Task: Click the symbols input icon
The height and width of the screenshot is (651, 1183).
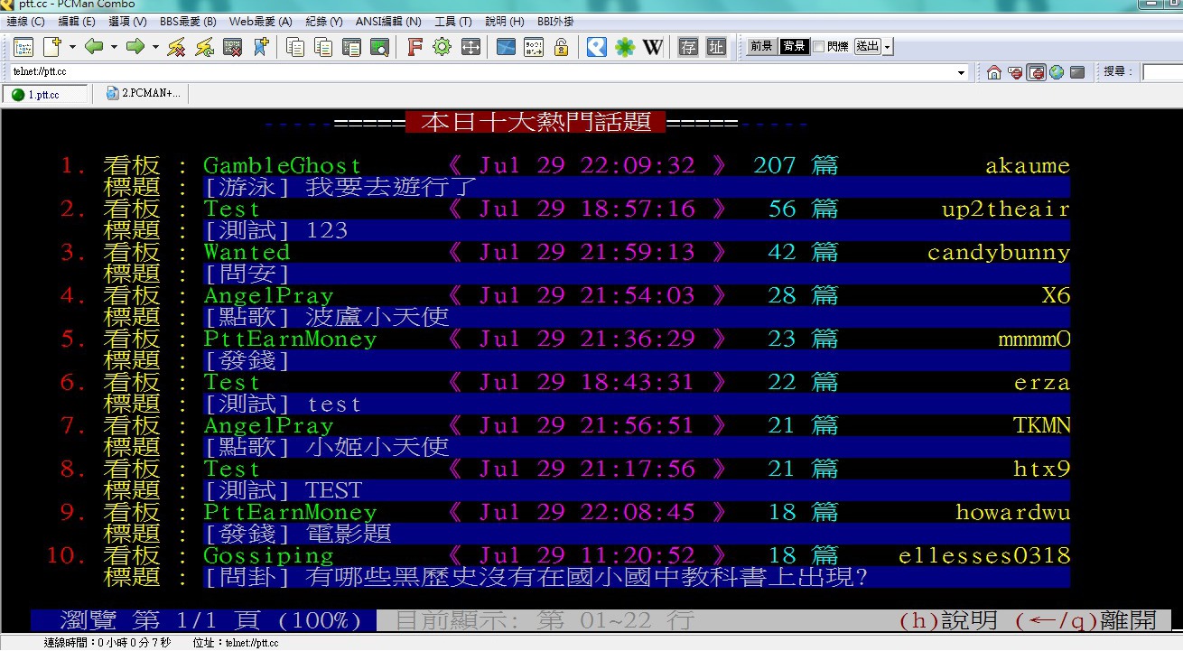Action: [x=534, y=47]
